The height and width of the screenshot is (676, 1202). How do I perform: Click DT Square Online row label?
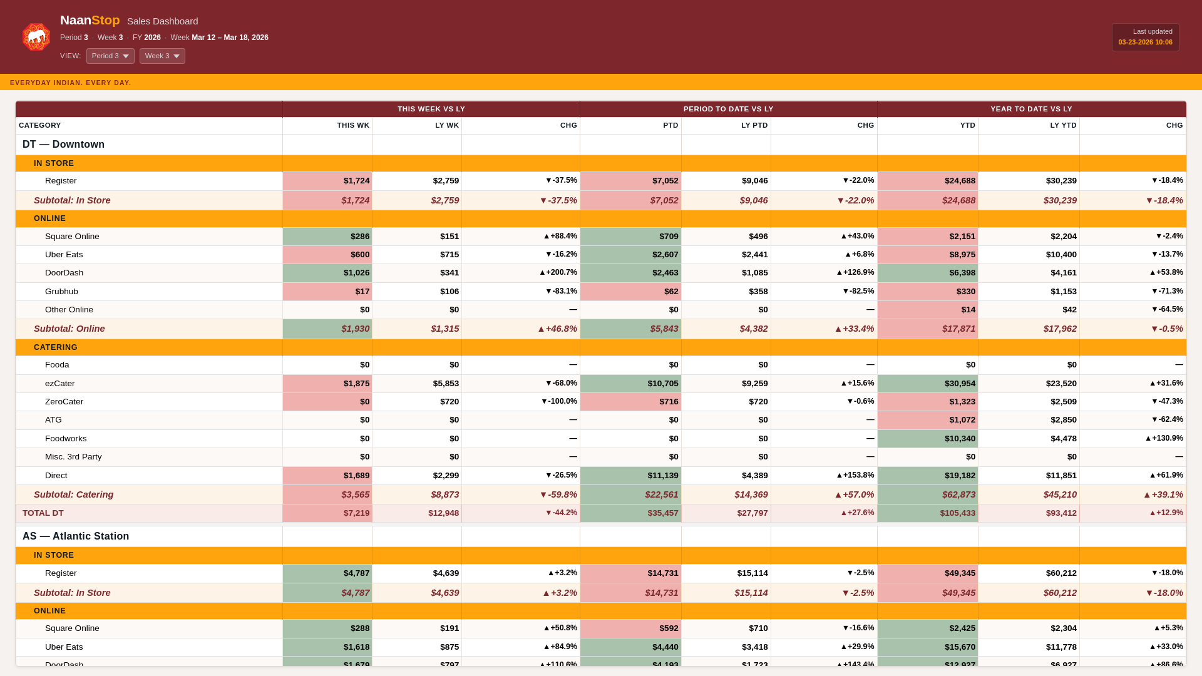[72, 237]
